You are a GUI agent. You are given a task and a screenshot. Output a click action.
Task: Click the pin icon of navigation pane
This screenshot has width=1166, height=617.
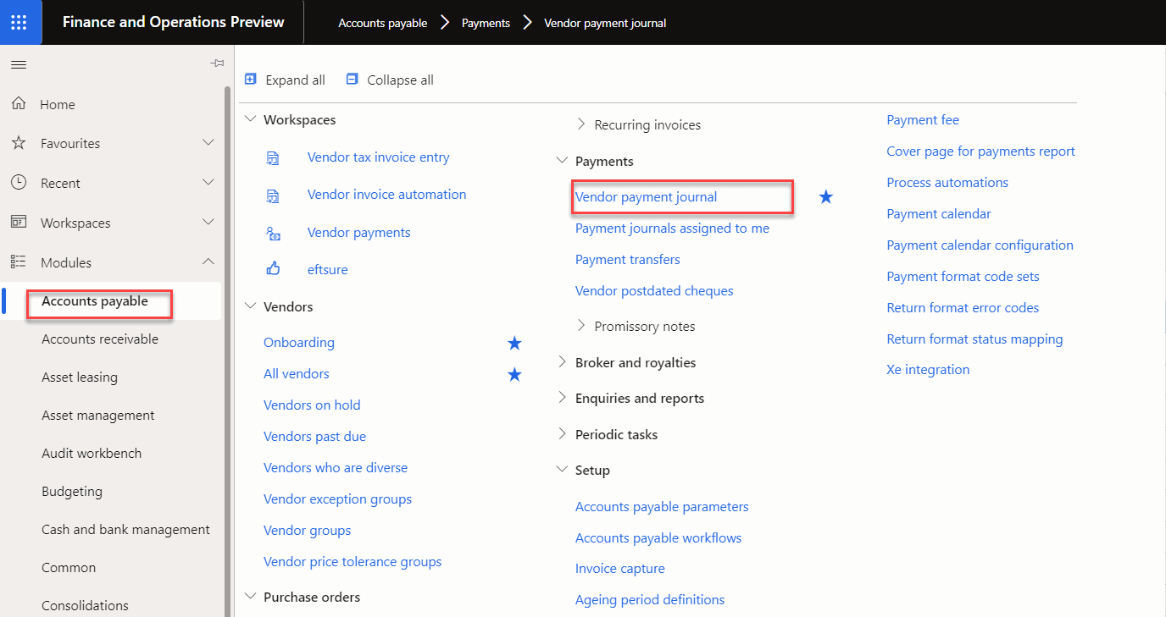[217, 63]
